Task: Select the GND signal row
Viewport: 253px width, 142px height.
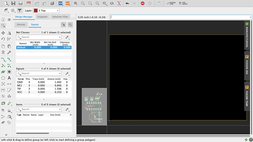Action: pyautogui.click(x=42, y=82)
